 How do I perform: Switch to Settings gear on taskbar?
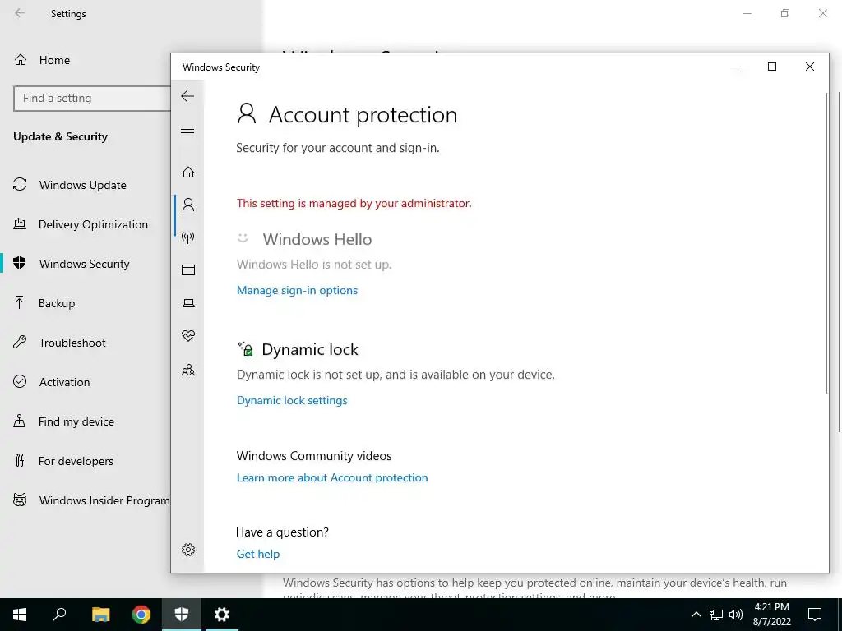222,615
